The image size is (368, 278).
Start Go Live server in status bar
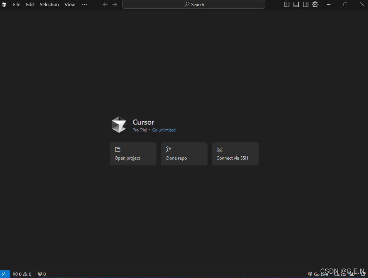tap(318, 274)
